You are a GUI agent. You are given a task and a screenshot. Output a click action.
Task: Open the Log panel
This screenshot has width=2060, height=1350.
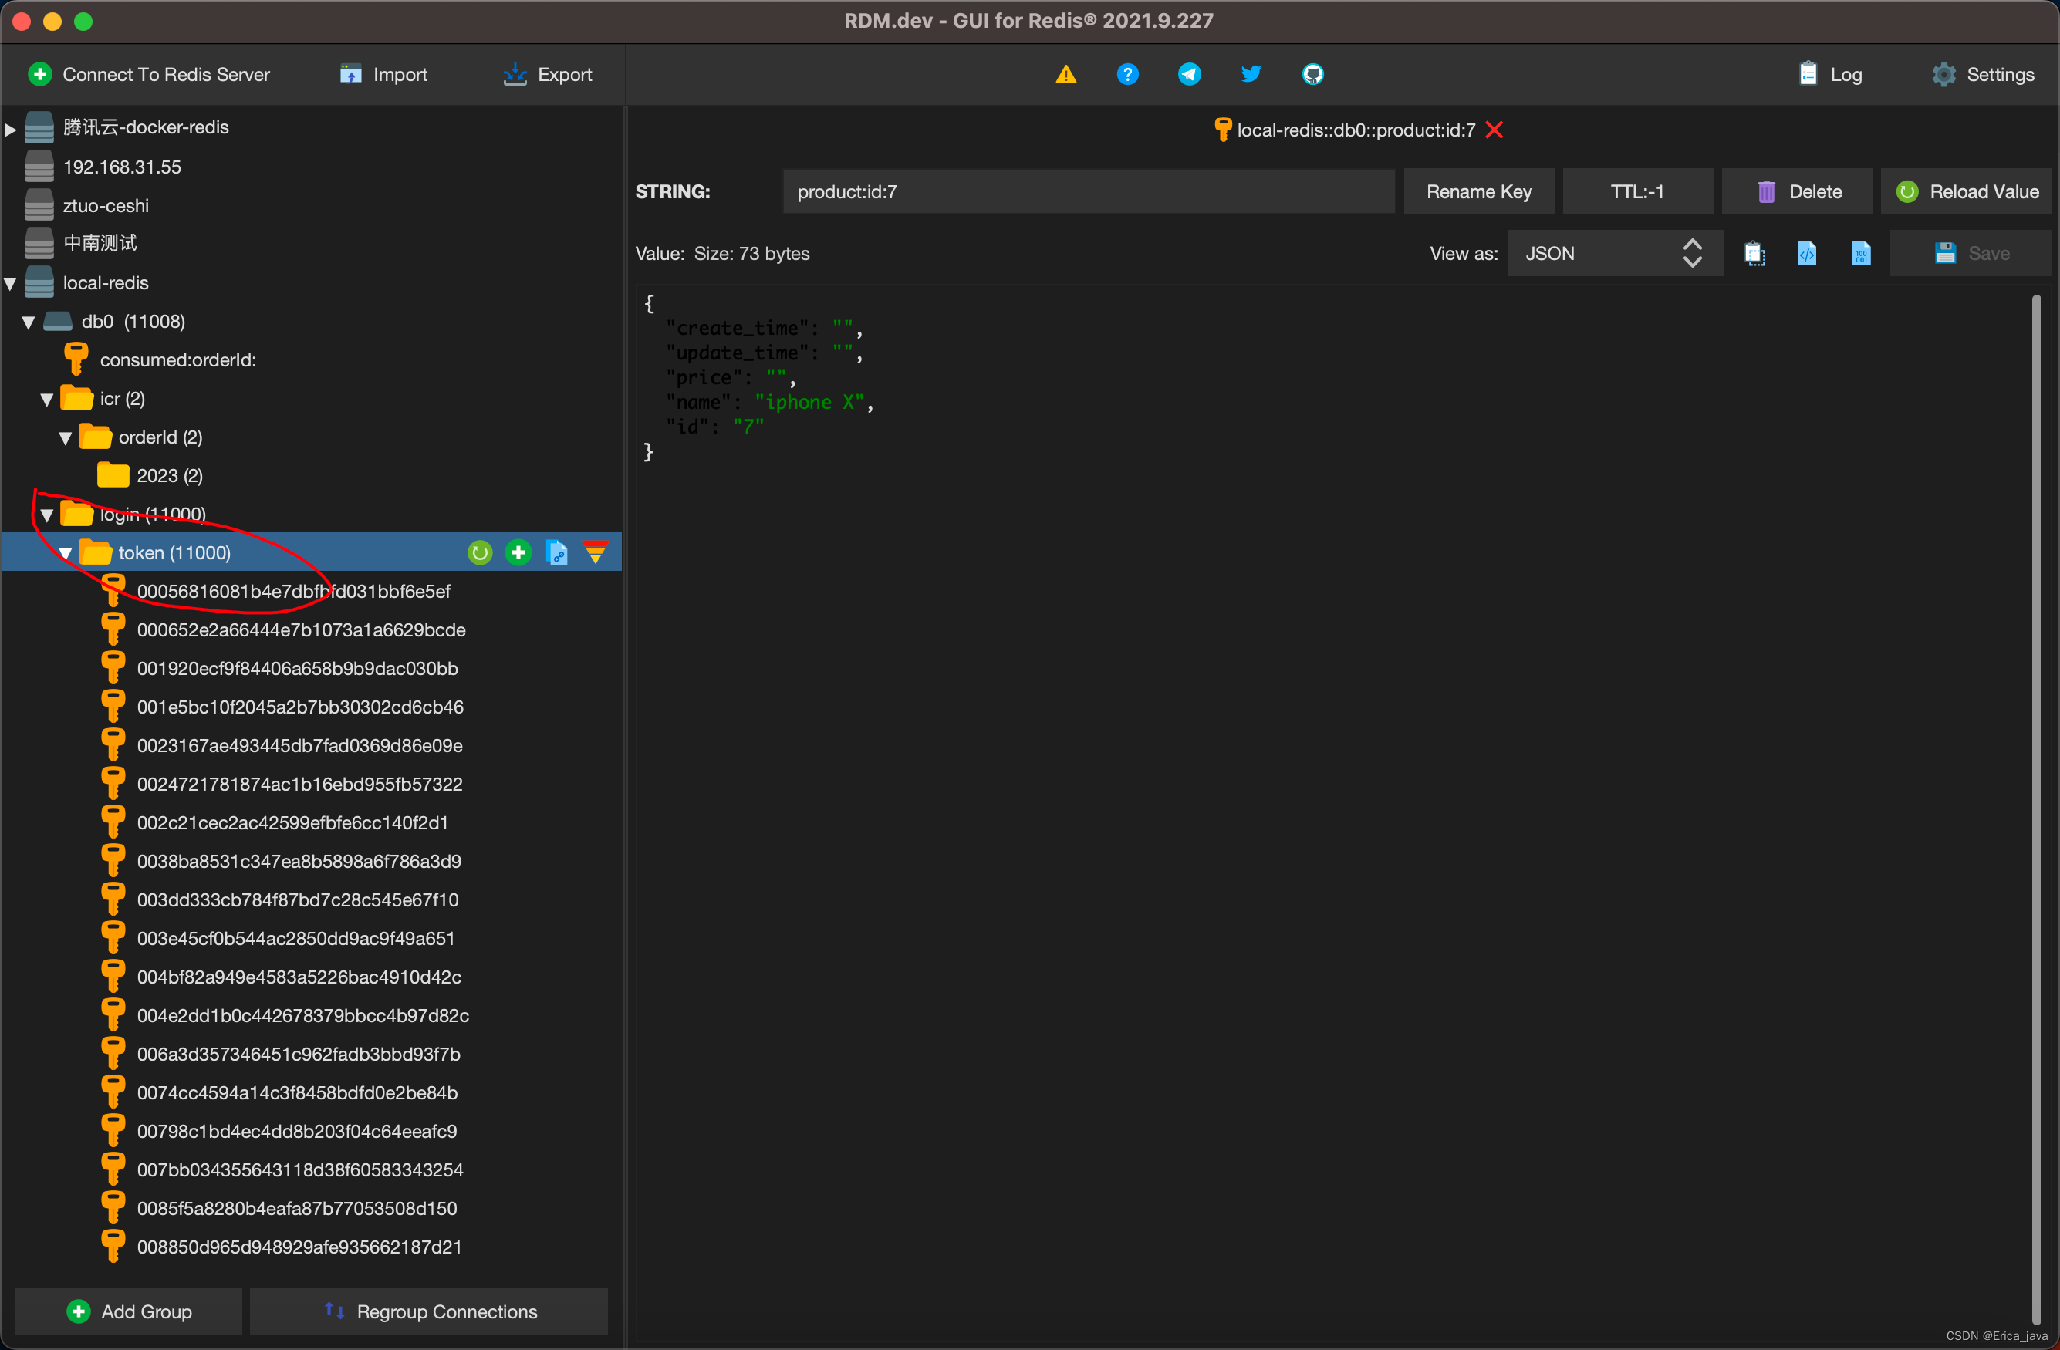pos(1830,74)
